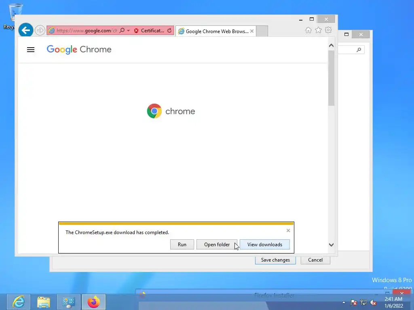Image resolution: width=414 pixels, height=310 pixels.
Task: Open a new blank tab
Action: [262, 31]
